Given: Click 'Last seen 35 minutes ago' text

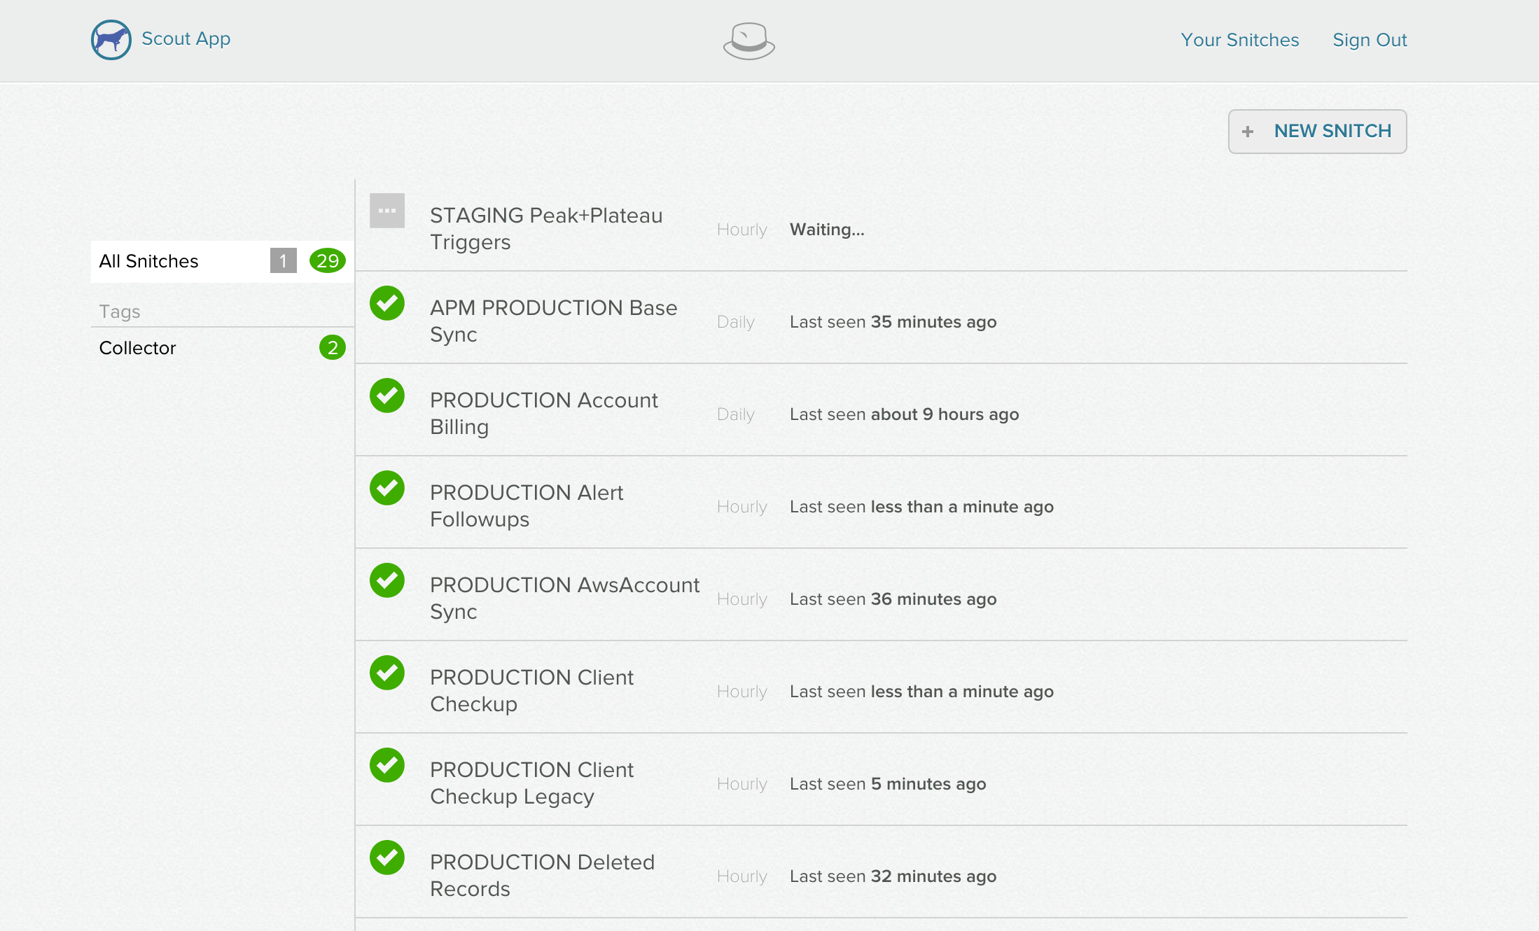Looking at the screenshot, I should pos(893,322).
